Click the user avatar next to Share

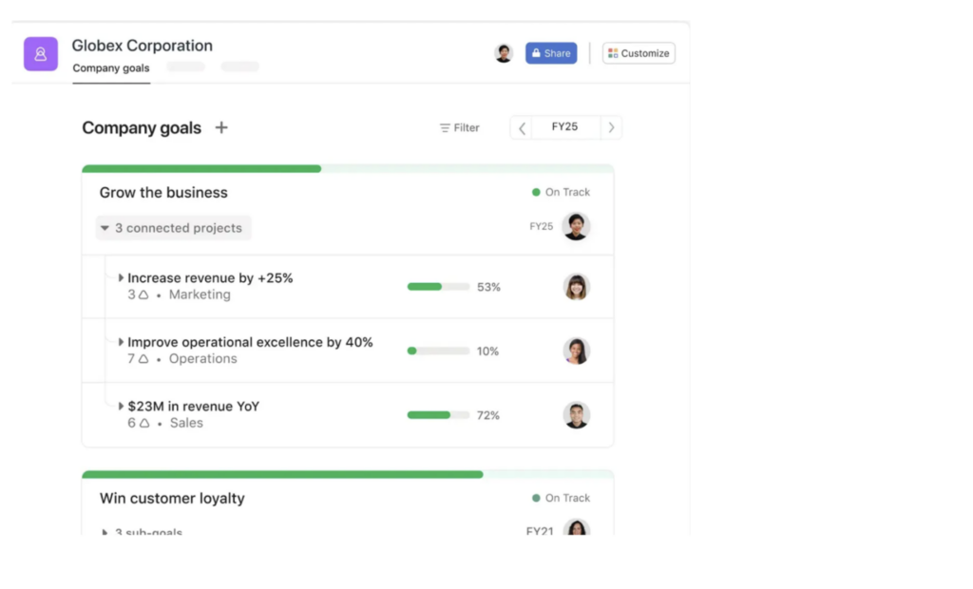click(x=504, y=53)
